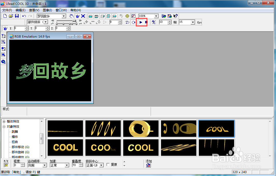276x176 pixels.
Task: Increase the 重叠度 spinner value 70
Action: click(81, 164)
